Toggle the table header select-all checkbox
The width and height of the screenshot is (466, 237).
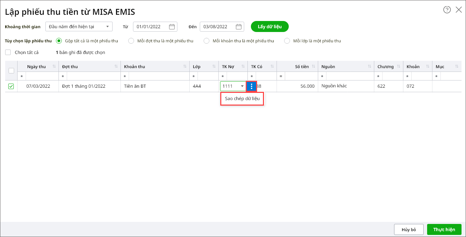(11, 71)
